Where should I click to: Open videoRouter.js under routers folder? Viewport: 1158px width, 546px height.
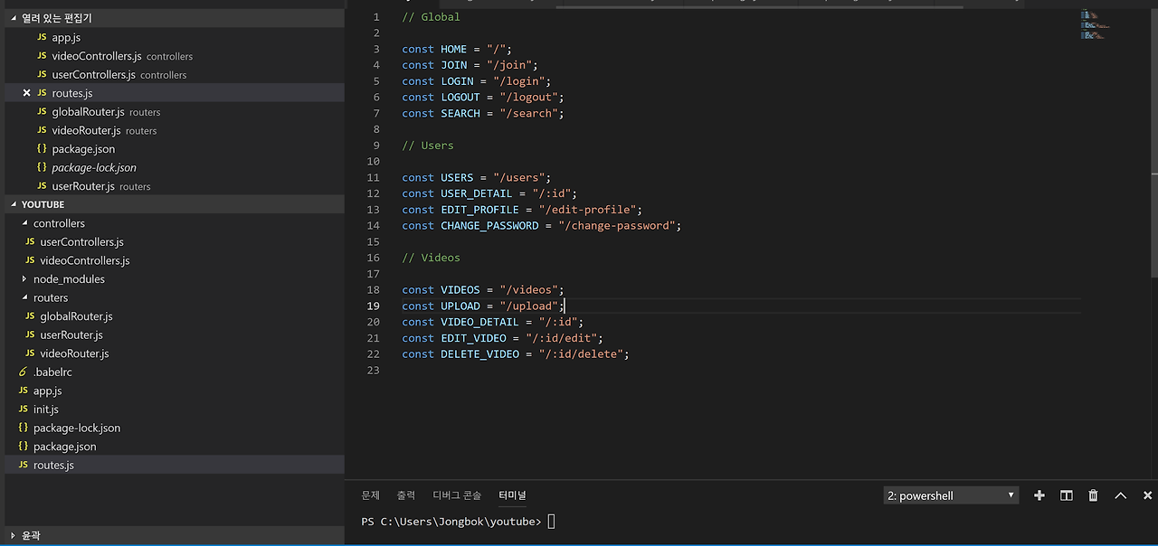click(x=175, y=353)
